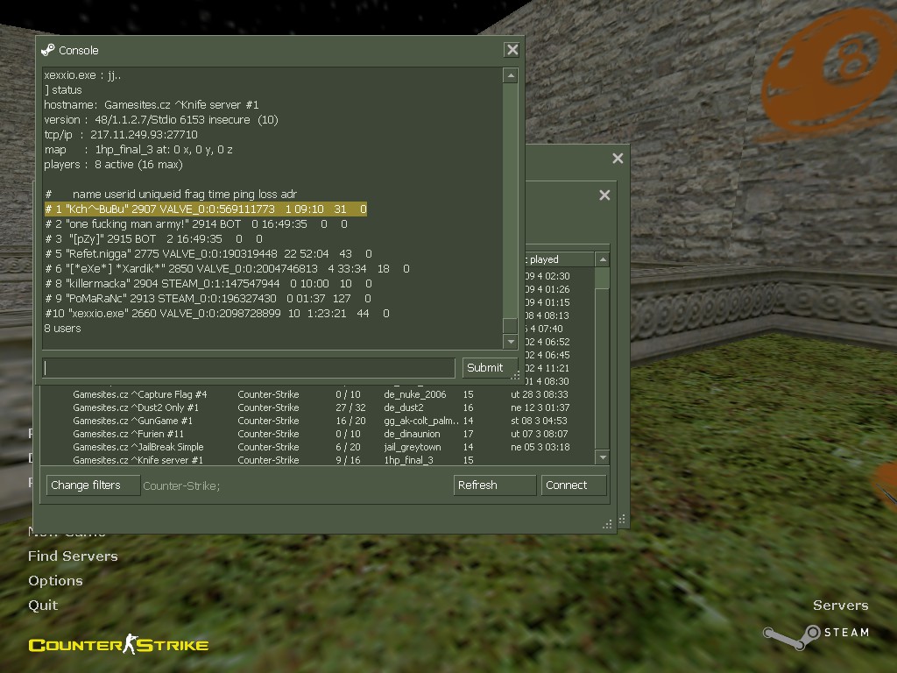Click the "8 users" console line
897x673 pixels.
[62, 328]
